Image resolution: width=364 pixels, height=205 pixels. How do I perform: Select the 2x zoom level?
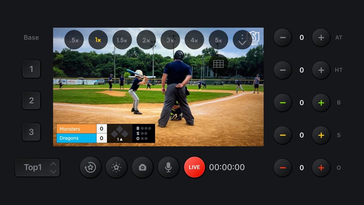point(146,40)
